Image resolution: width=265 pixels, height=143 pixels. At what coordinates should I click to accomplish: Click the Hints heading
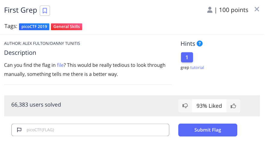click(188, 44)
